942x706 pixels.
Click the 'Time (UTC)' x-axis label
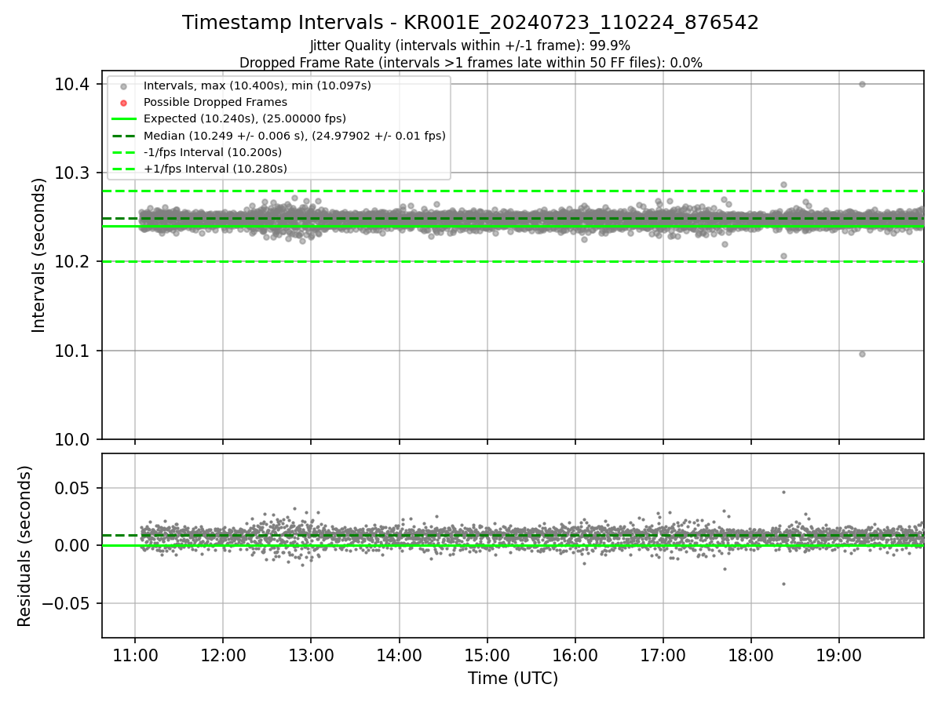pos(513,679)
